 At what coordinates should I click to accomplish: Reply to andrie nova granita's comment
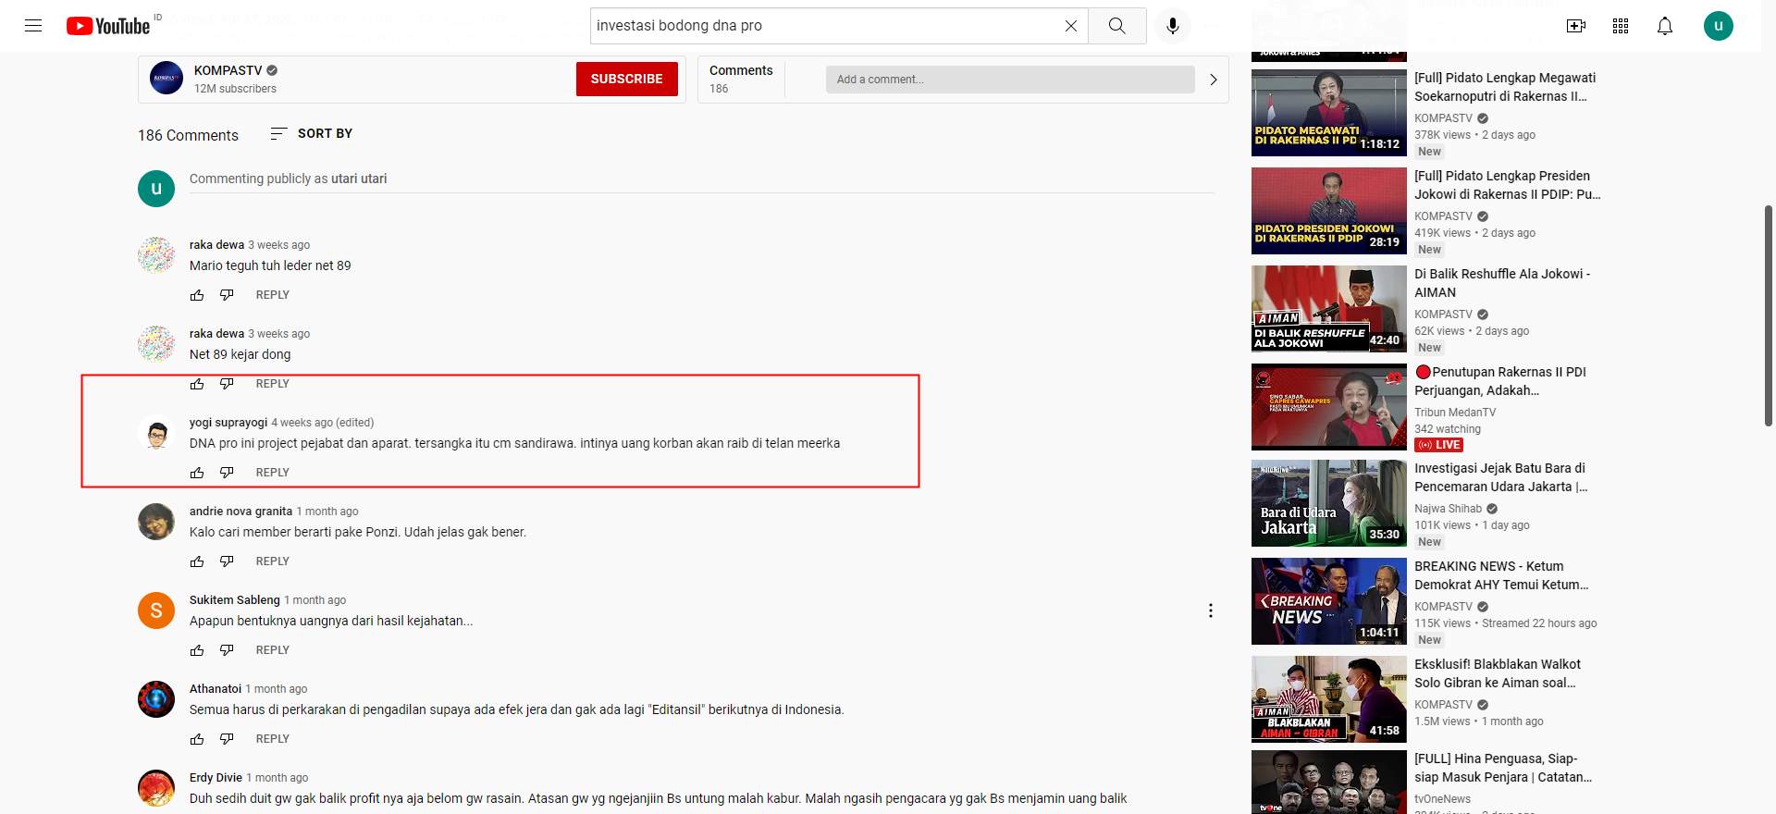273,561
